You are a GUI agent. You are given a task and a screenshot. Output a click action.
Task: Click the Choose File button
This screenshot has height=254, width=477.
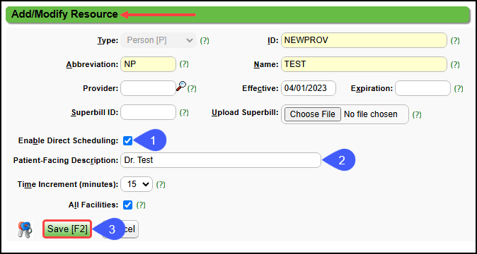[312, 114]
